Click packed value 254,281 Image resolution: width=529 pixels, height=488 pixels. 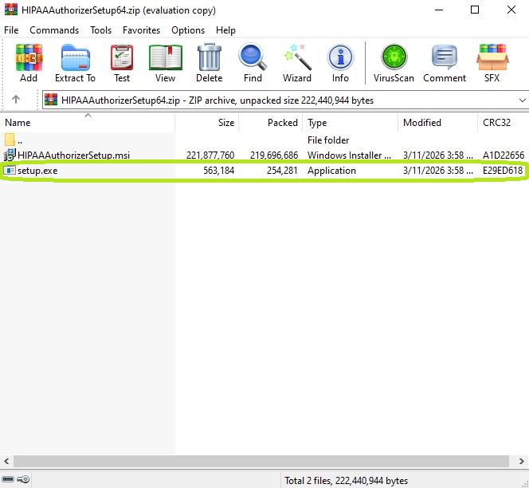click(282, 171)
